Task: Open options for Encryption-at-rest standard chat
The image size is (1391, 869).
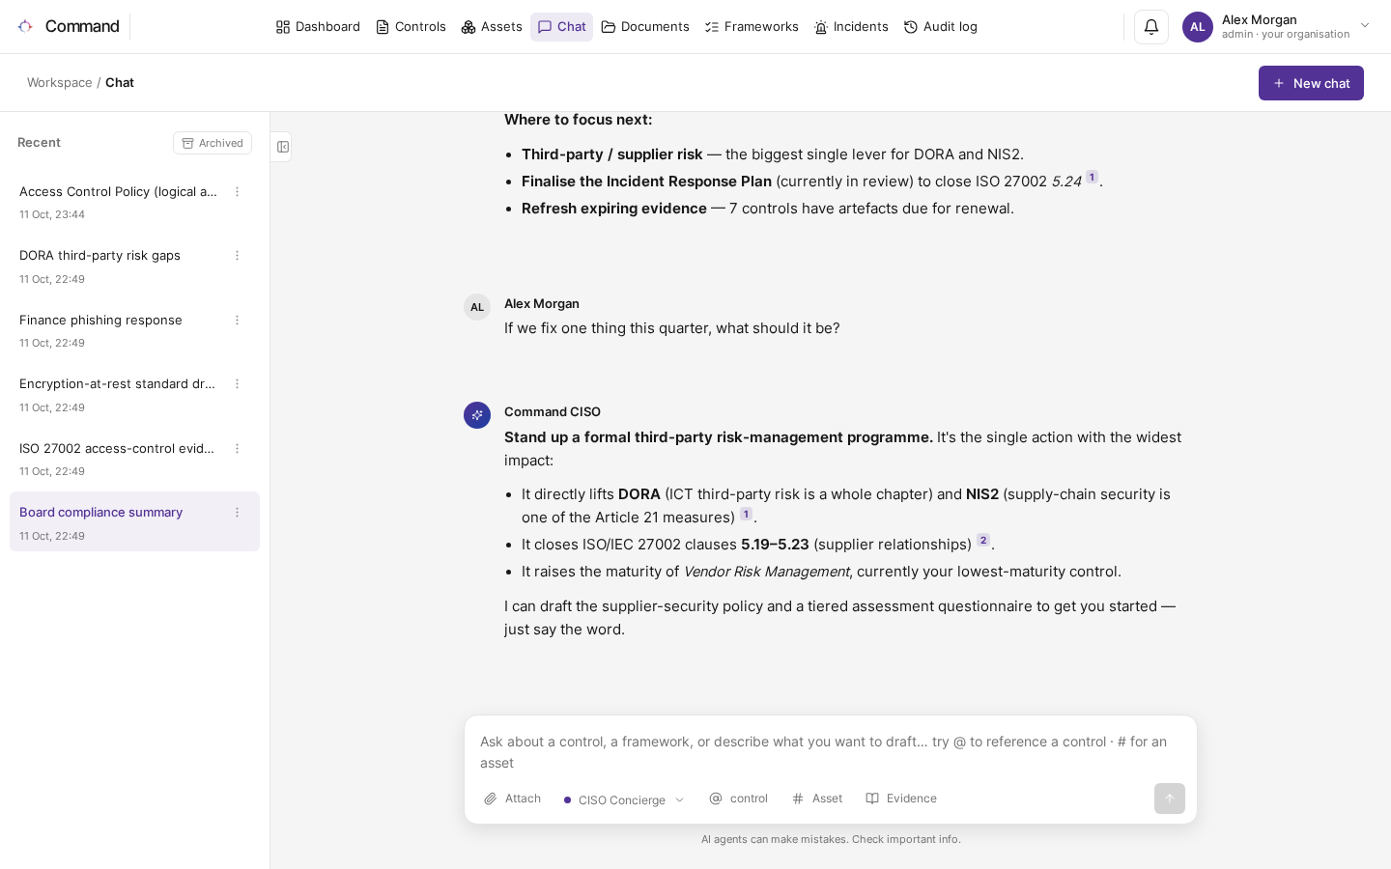Action: [237, 384]
